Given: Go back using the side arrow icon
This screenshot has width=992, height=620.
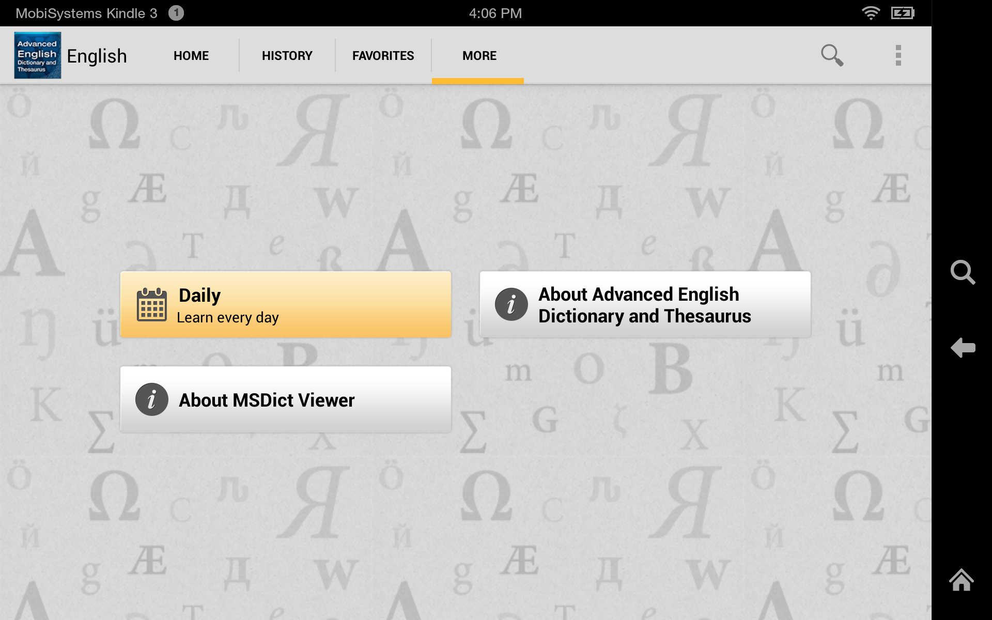Looking at the screenshot, I should tap(963, 348).
